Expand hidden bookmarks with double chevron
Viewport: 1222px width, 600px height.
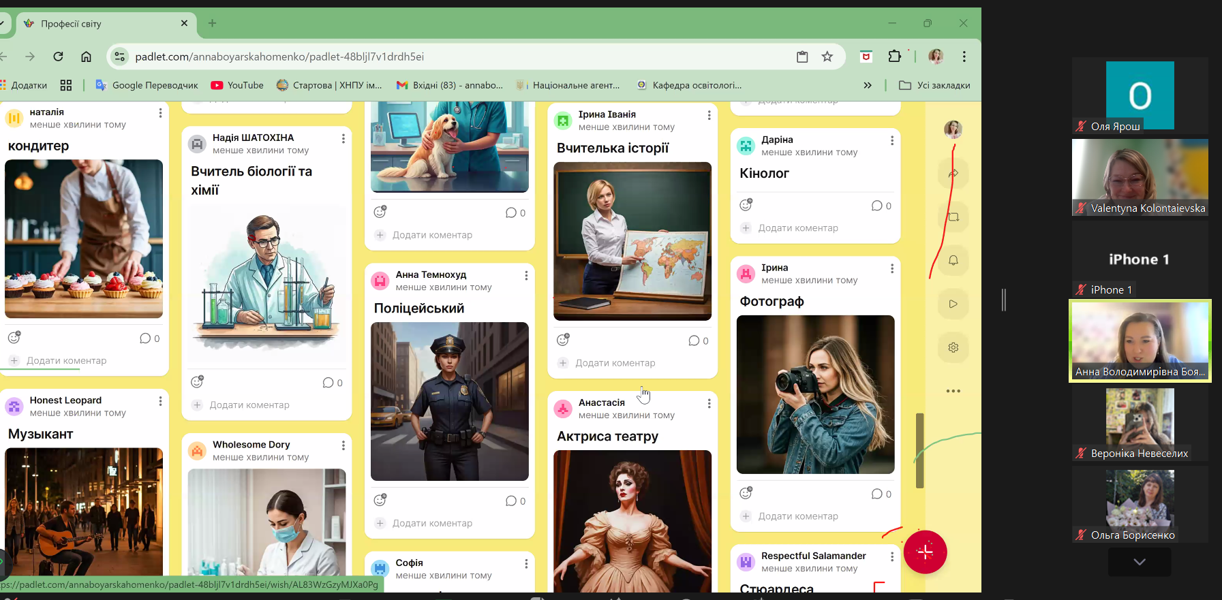click(867, 85)
